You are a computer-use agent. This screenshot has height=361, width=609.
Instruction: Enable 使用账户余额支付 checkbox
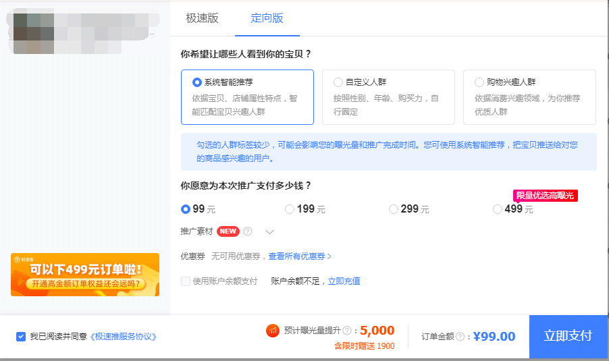[186, 281]
